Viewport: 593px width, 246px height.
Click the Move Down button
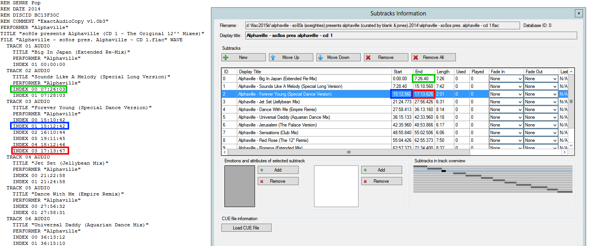[x=338, y=57]
